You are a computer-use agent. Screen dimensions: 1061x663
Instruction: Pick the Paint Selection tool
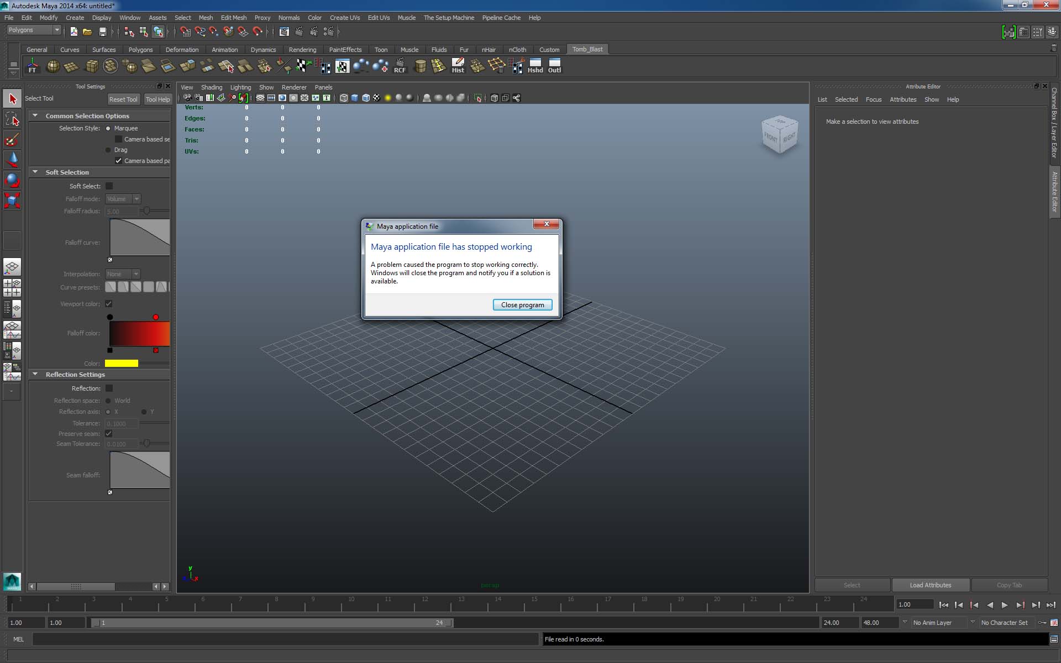(12, 140)
